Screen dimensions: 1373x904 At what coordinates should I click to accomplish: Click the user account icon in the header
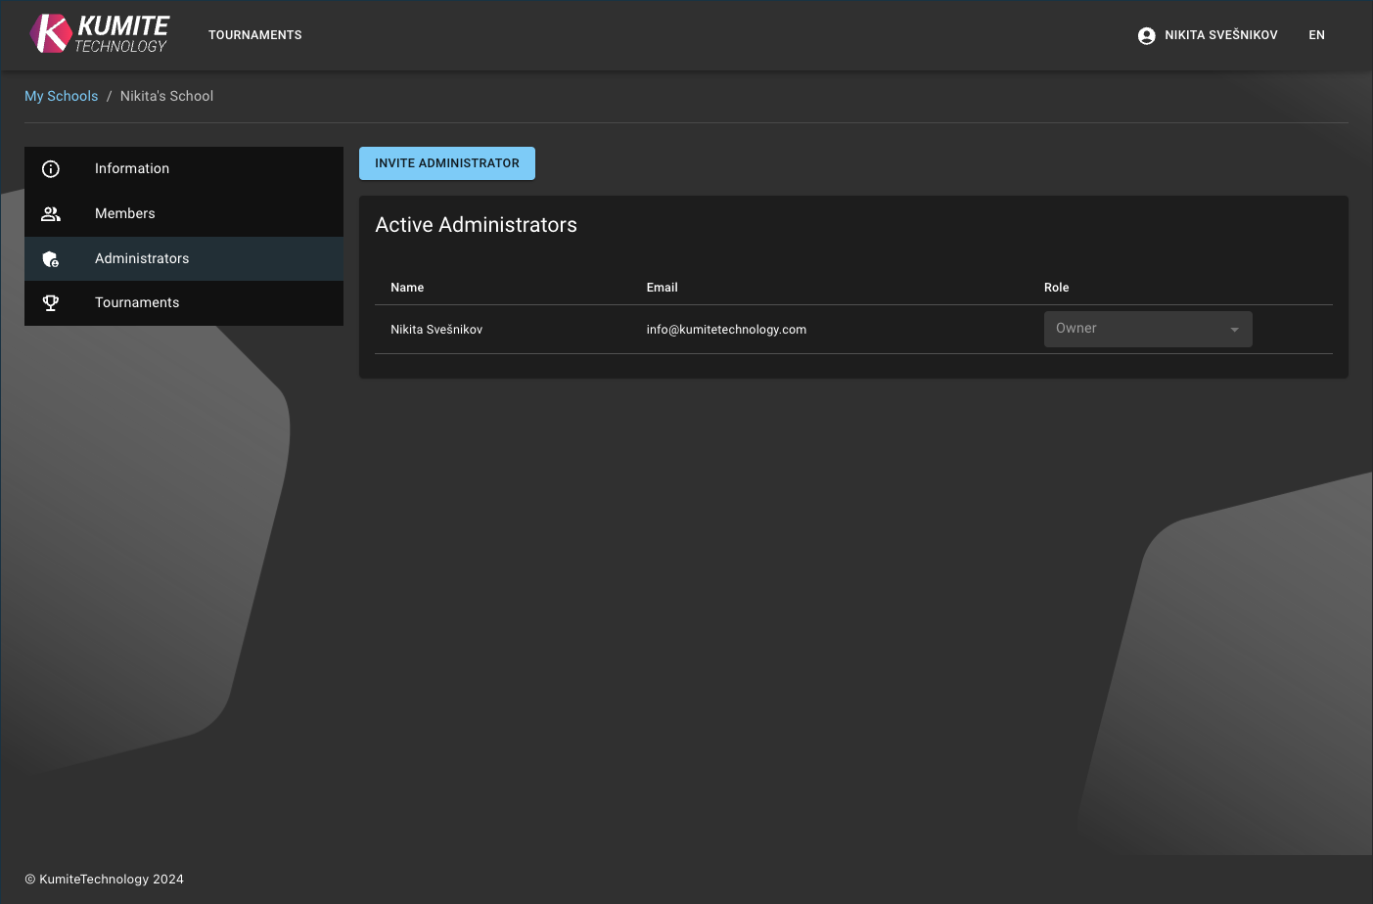(1145, 34)
